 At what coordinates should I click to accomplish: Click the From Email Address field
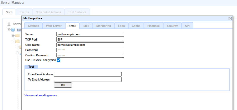88,74
